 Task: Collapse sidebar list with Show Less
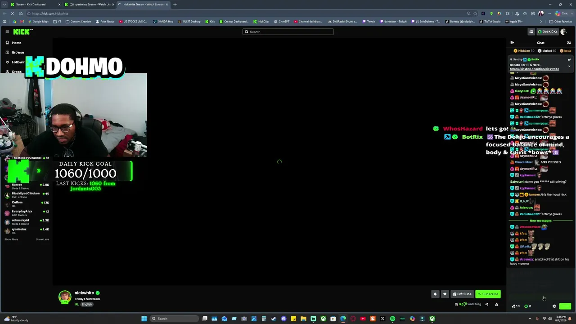coord(42,239)
